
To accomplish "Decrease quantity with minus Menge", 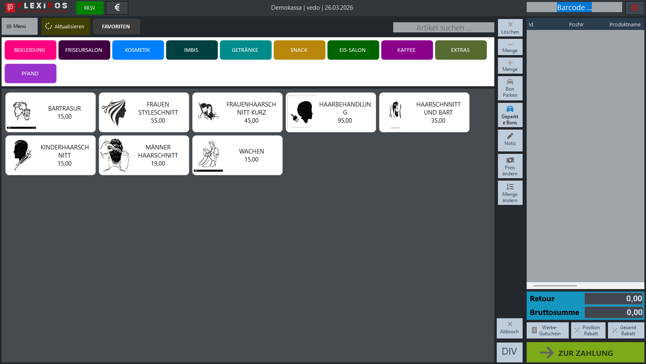I will pyautogui.click(x=510, y=47).
